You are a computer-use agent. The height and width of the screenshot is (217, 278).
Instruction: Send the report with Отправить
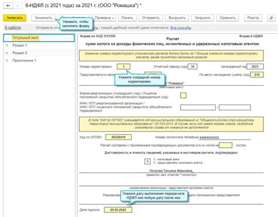click(x=151, y=18)
